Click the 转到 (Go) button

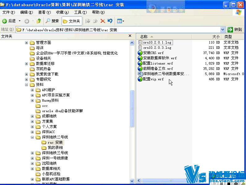(235, 30)
